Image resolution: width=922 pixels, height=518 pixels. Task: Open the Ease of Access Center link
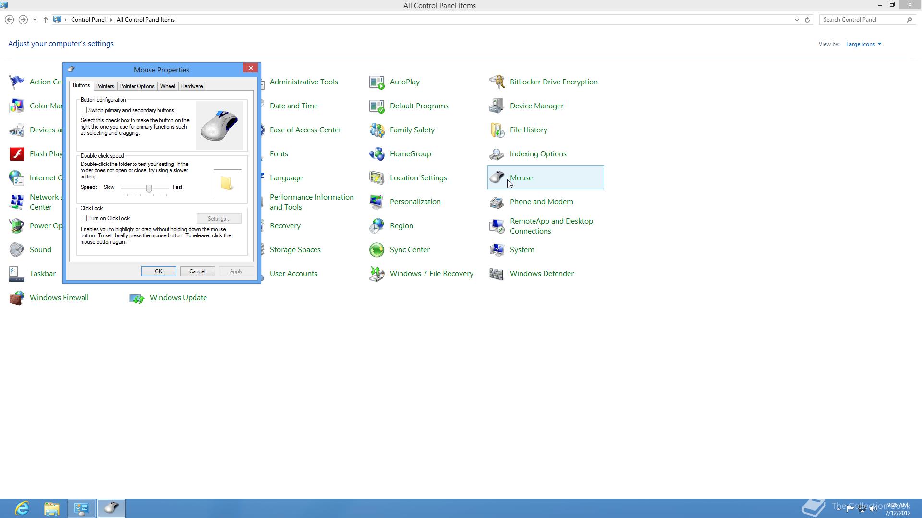click(x=305, y=130)
